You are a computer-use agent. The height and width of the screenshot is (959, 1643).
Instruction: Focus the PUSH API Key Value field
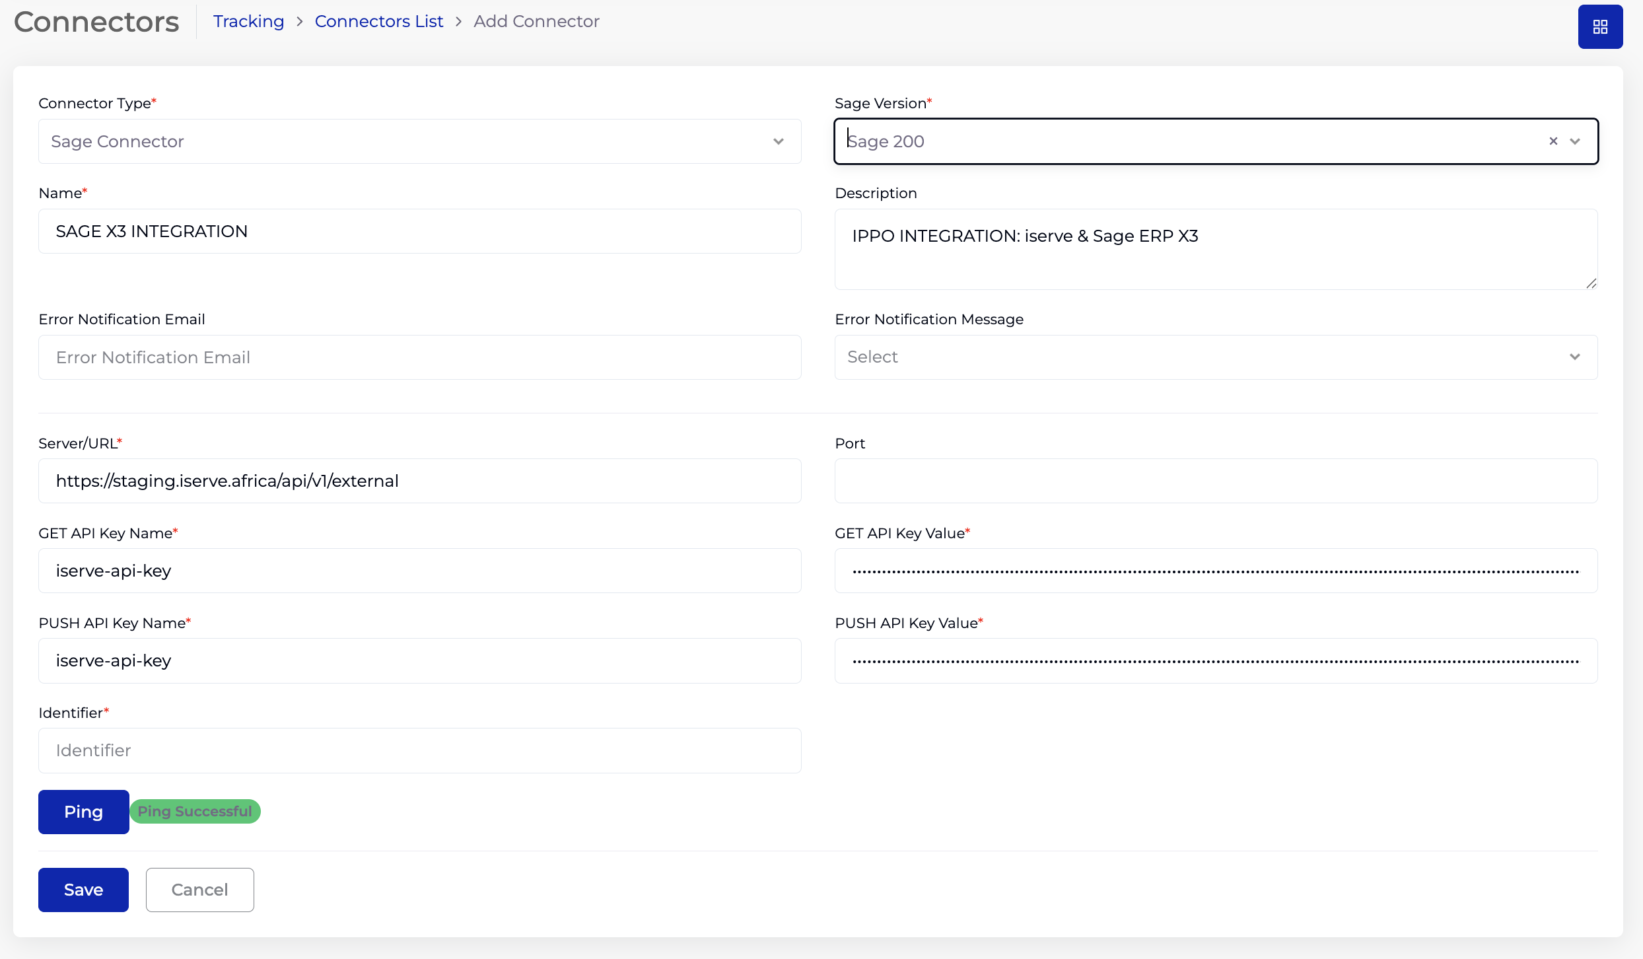tap(1216, 660)
